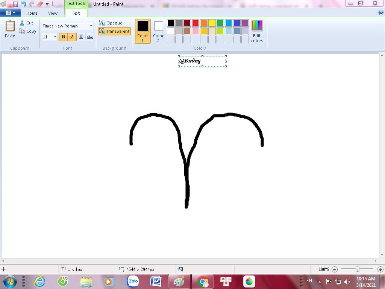Screen dimensions: 385x289
Task: Click the zoom in plus button
Action: click(380, 269)
